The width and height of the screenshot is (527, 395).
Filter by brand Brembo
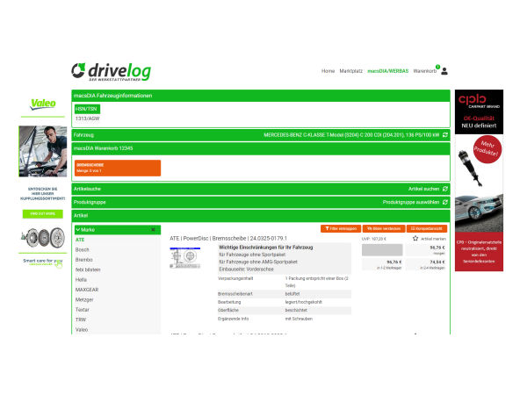point(84,260)
